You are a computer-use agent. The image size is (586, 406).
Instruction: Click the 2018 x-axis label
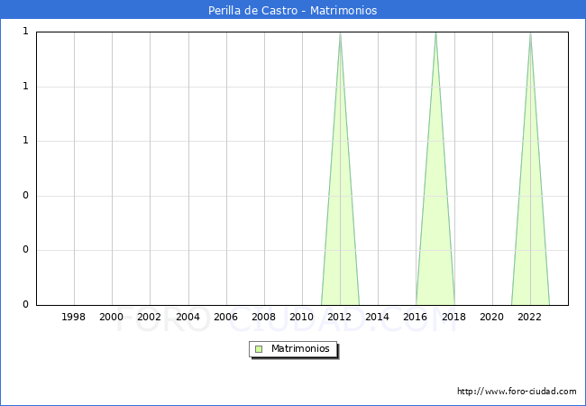tap(454, 318)
